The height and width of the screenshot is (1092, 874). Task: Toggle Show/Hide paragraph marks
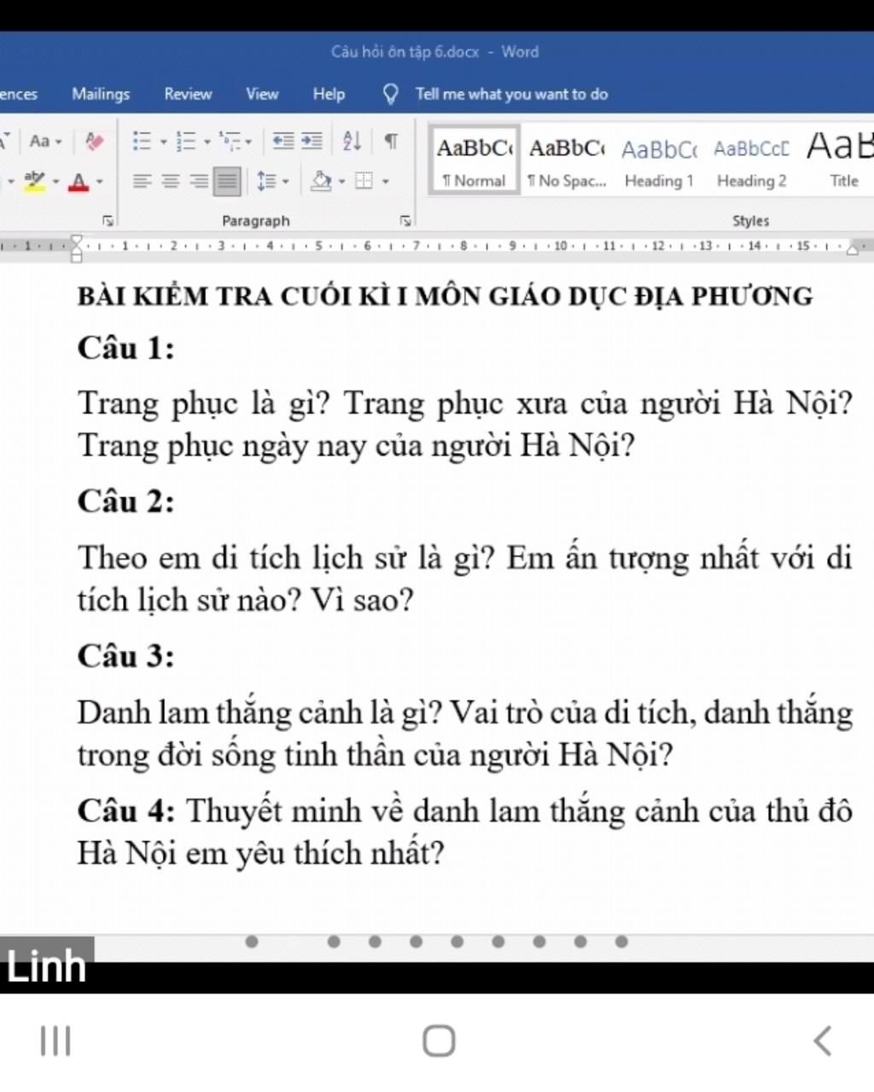click(391, 141)
